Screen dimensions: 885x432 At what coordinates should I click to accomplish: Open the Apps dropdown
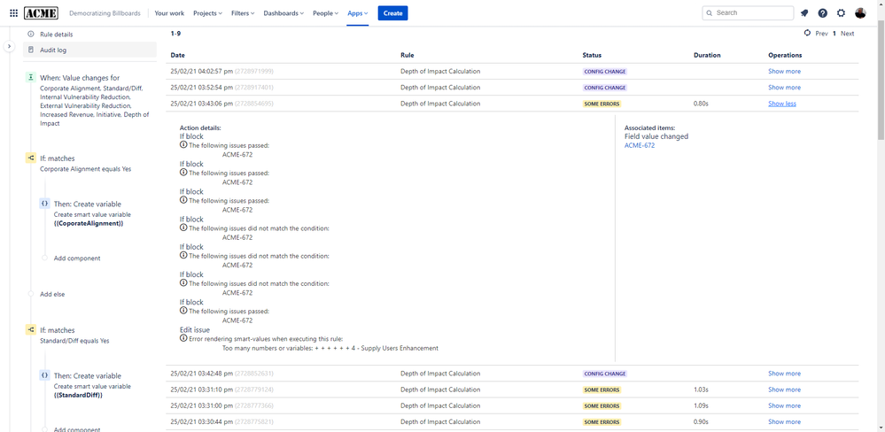[358, 13]
